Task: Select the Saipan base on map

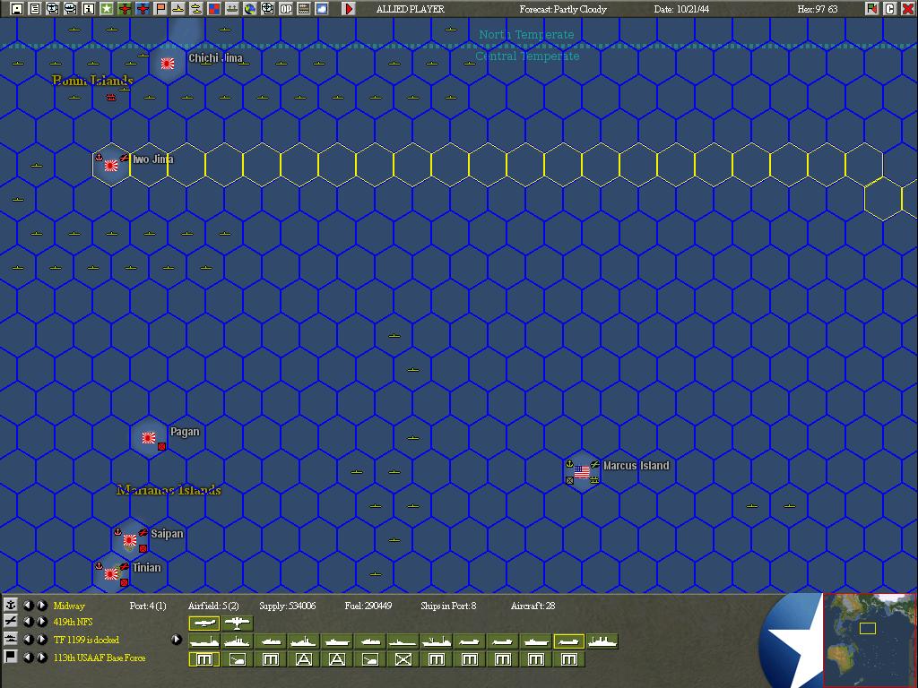Action: tap(130, 540)
